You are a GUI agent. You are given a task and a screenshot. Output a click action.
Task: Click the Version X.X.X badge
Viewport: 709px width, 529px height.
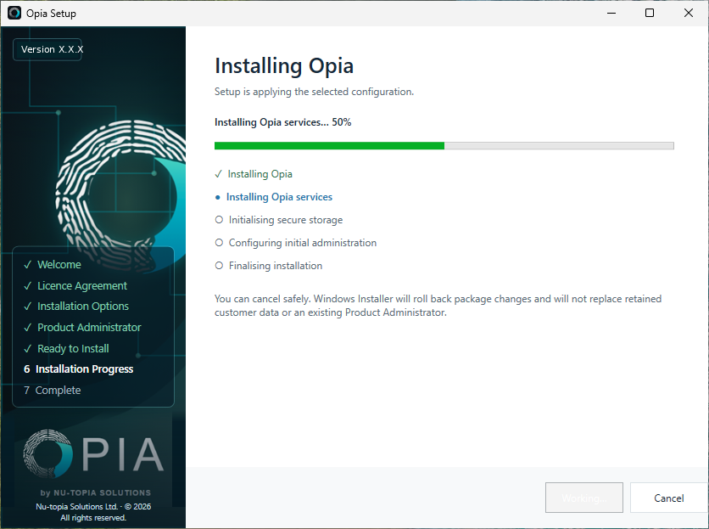pyautogui.click(x=47, y=49)
